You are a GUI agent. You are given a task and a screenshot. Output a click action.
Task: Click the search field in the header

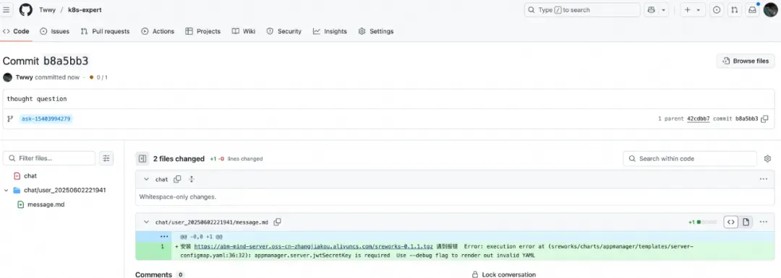click(582, 10)
